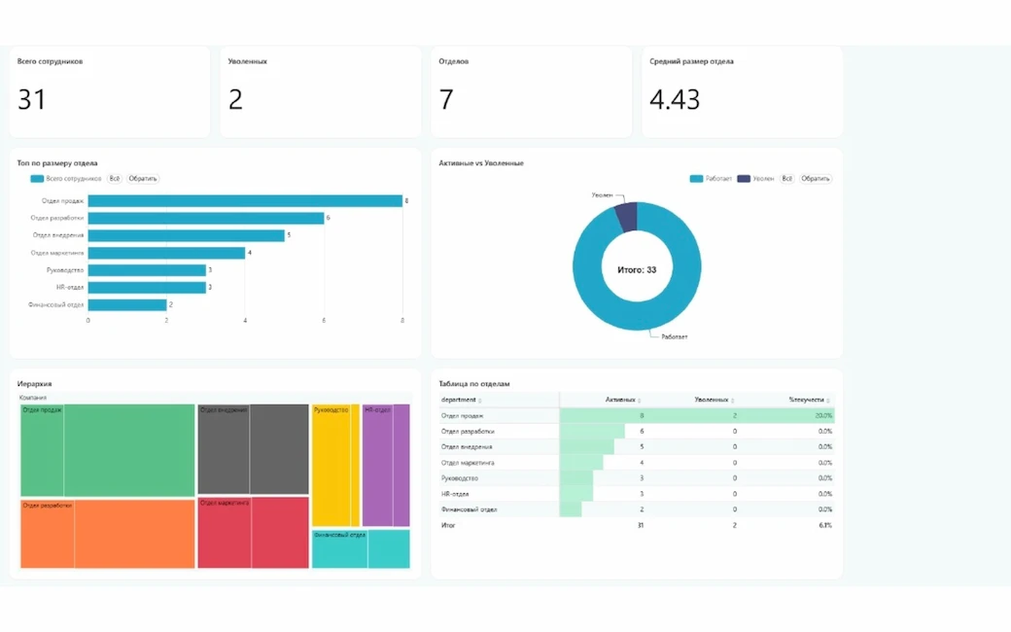Screen dimensions: 1011x632
Task: Sort by %текучести column icon
Action: pyautogui.click(x=828, y=401)
